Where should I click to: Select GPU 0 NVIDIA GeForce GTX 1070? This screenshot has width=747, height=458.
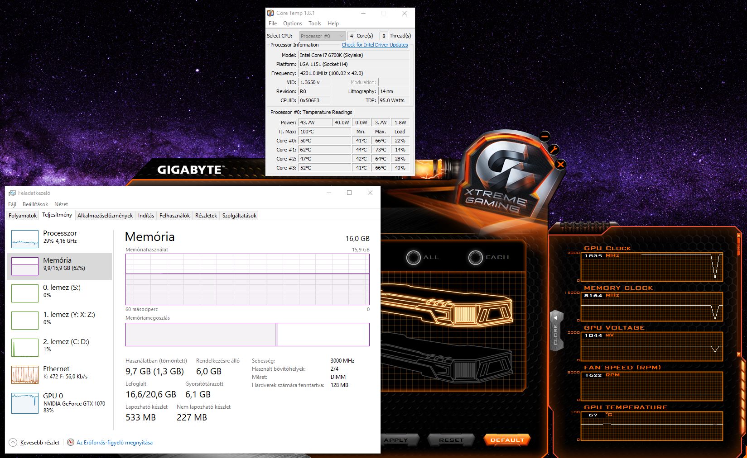pos(59,402)
